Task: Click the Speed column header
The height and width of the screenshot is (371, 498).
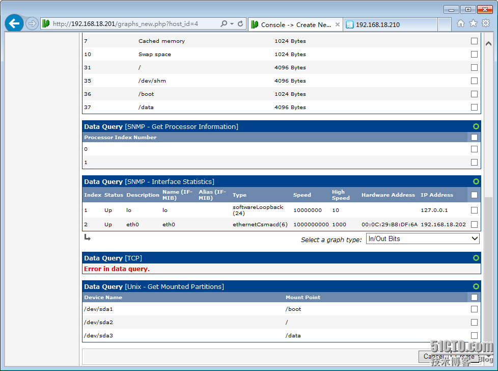Action: [302, 195]
